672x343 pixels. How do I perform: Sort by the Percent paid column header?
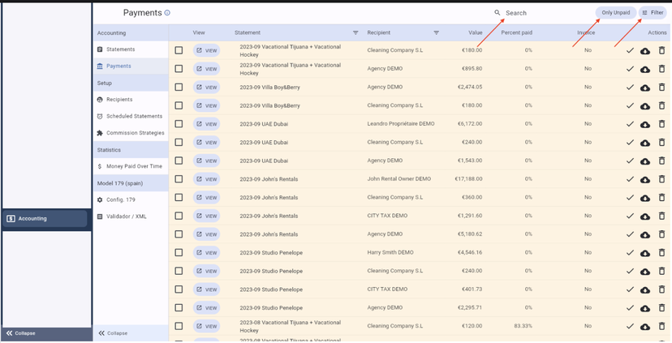(516, 32)
